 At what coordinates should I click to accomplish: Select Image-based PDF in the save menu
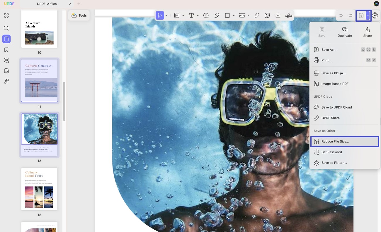coord(335,84)
